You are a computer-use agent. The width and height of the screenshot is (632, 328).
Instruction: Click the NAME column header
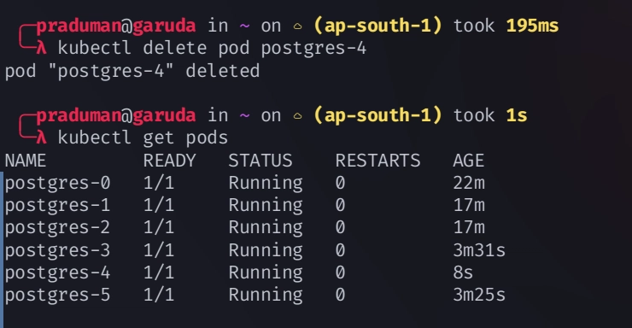click(x=26, y=161)
